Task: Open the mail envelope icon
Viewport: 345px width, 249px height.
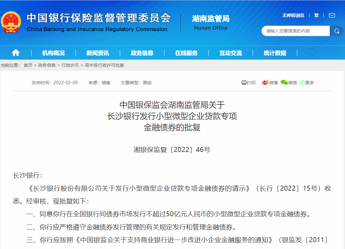Action: pos(332,15)
